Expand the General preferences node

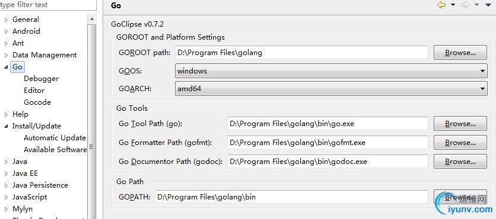point(6,20)
